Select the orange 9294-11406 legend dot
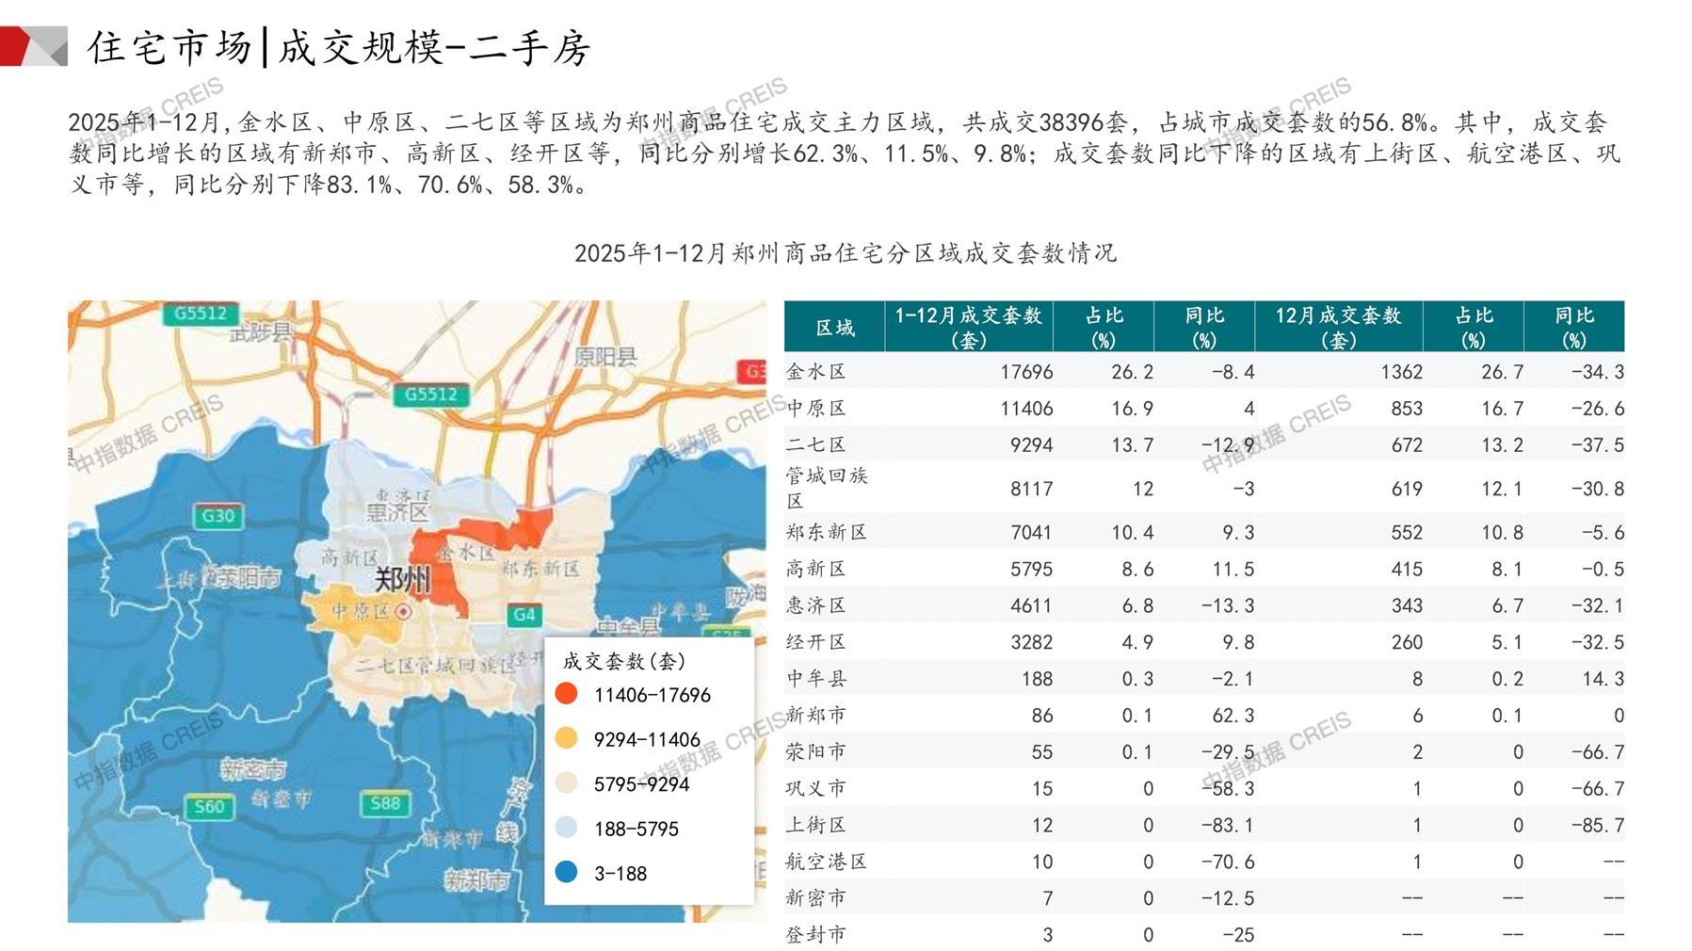The width and height of the screenshot is (1692, 951). point(566,738)
